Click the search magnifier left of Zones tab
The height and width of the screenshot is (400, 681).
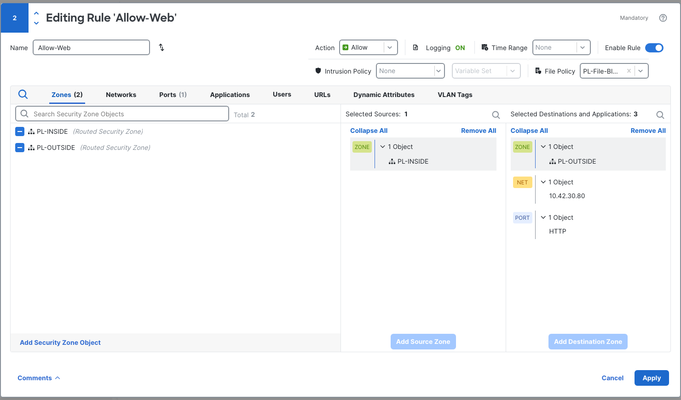pyautogui.click(x=23, y=94)
